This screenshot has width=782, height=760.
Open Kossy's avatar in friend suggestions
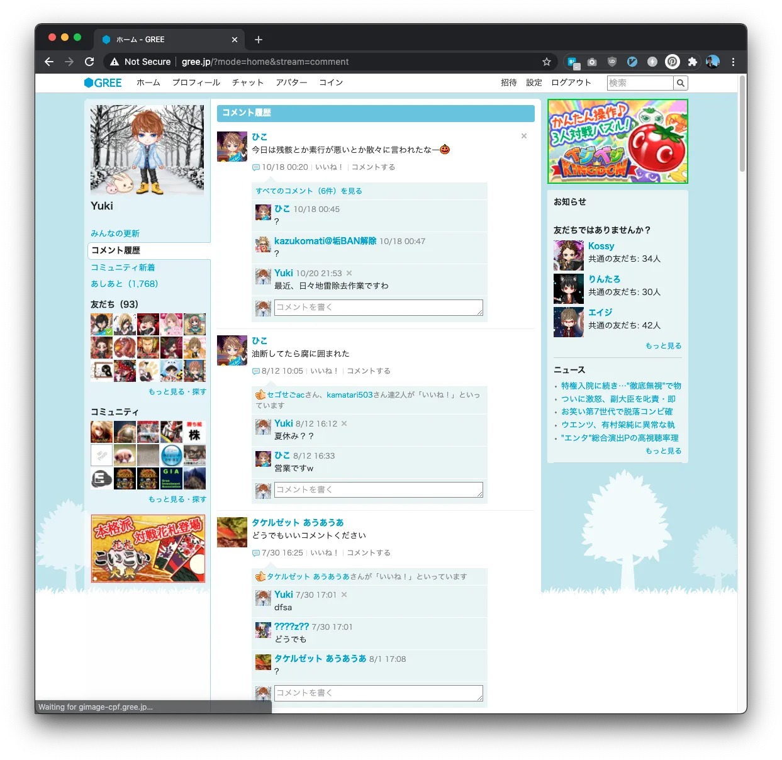pos(568,255)
